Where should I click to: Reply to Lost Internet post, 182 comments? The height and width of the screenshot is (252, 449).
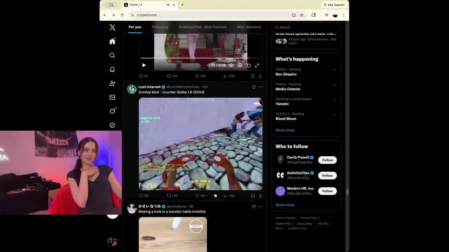point(144,196)
